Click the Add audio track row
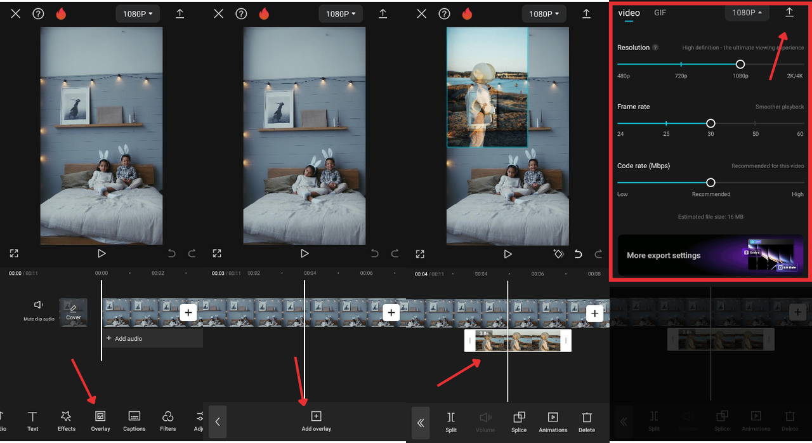The height and width of the screenshot is (443, 812). [x=153, y=338]
